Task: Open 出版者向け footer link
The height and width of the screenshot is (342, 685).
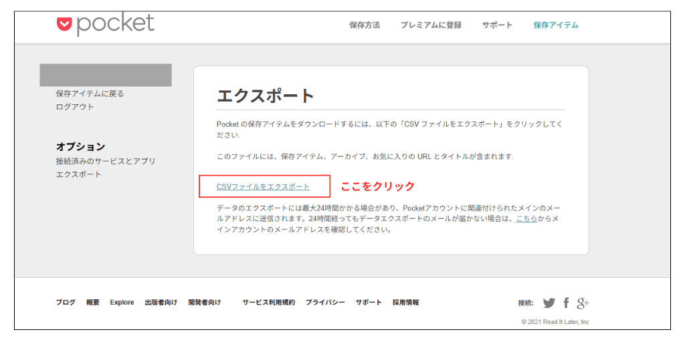Action: tap(161, 303)
